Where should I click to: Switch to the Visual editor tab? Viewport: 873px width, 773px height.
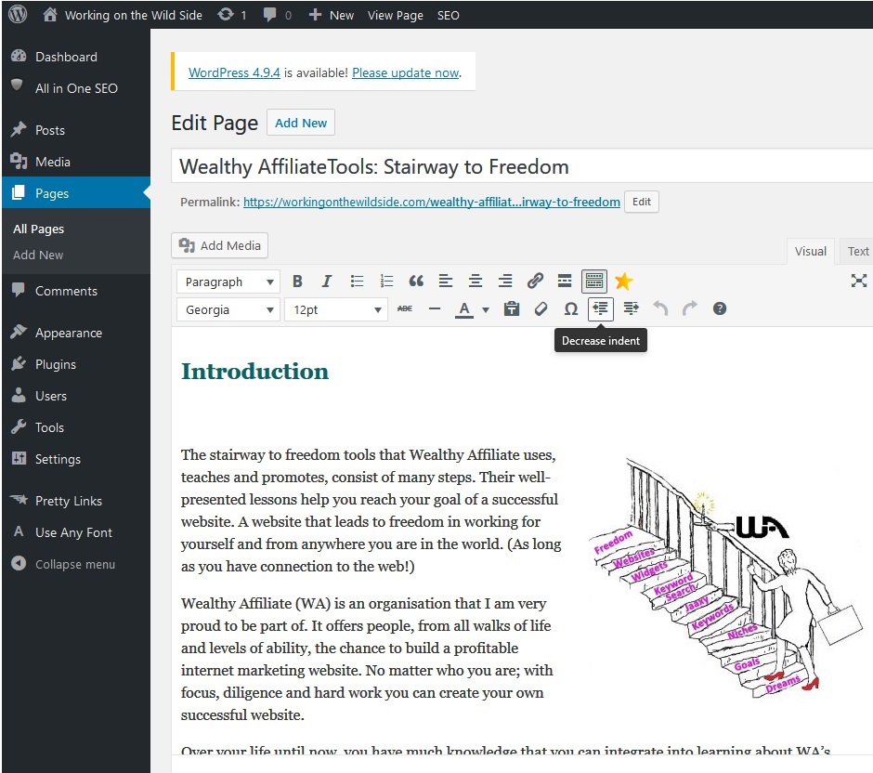click(810, 251)
